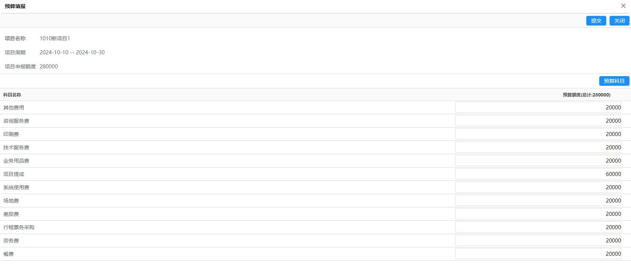
Task: Click the 其他费用 budget amount field
Action: coord(538,108)
